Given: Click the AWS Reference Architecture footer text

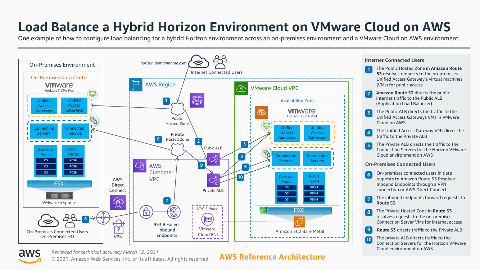Looking at the screenshot, I should pyautogui.click(x=272, y=257).
